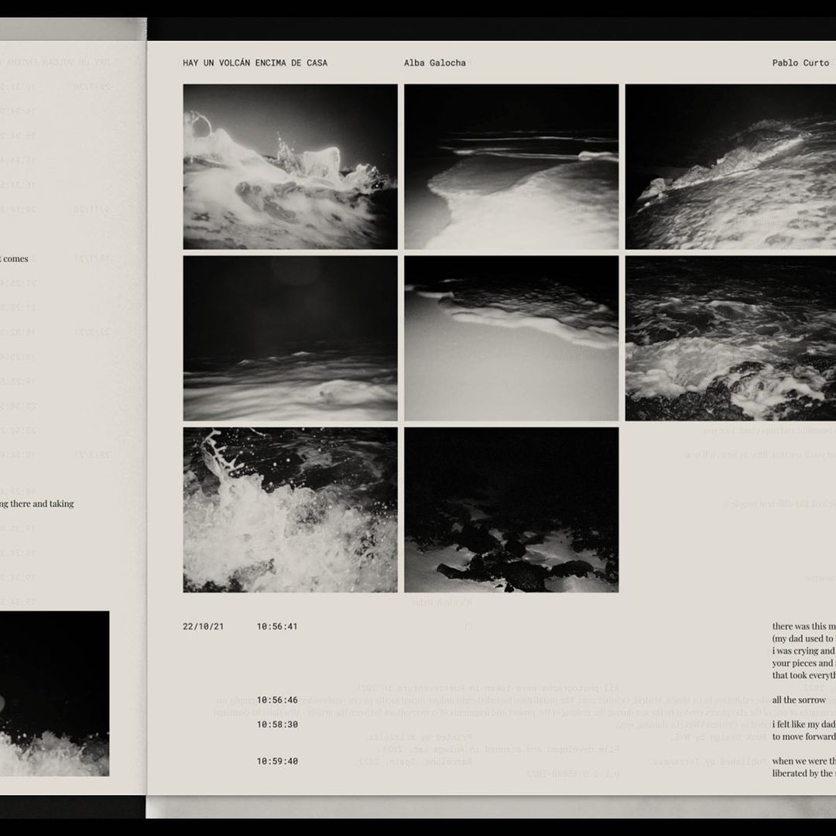Viewport: 836px width, 836px height.
Task: Open top-middle photo of foam washing onto shore
Action: pyautogui.click(x=511, y=166)
